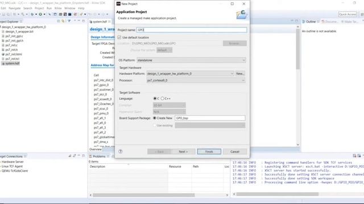Maximize the editor area icon
Image resolution: width=364 pixels, height=204 pixels.
coord(296,21)
